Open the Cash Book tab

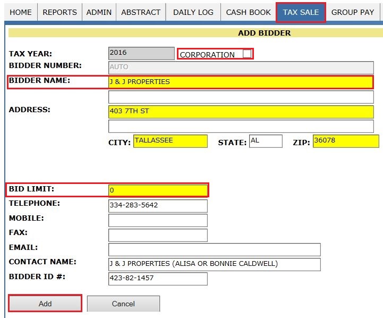click(x=248, y=12)
